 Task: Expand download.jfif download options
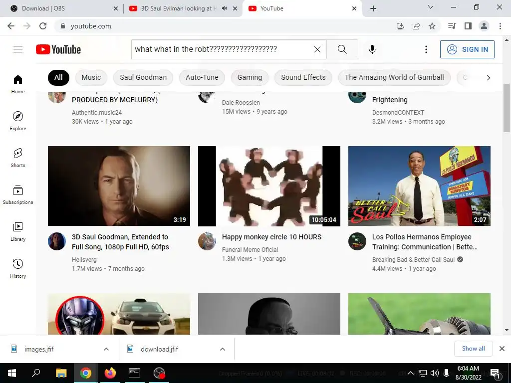pos(223,349)
